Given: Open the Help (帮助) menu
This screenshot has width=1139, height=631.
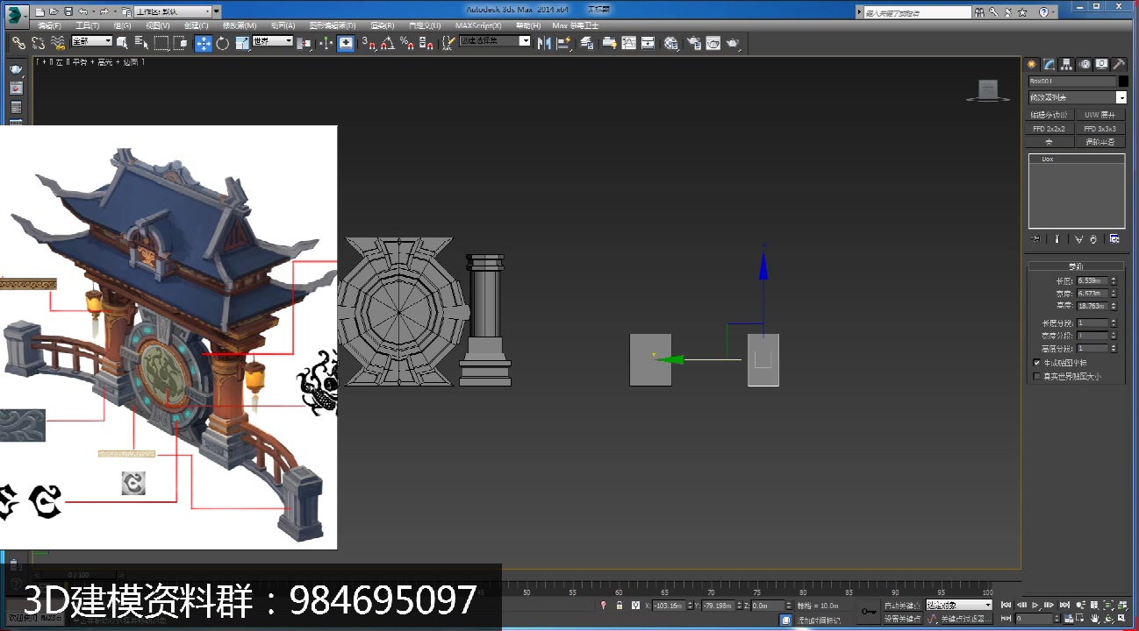Looking at the screenshot, I should 527,25.
